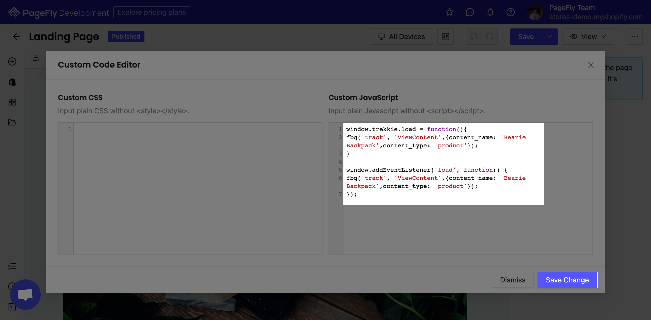Click the add element plus icon in sidebar
The width and height of the screenshot is (651, 320).
coord(12,61)
